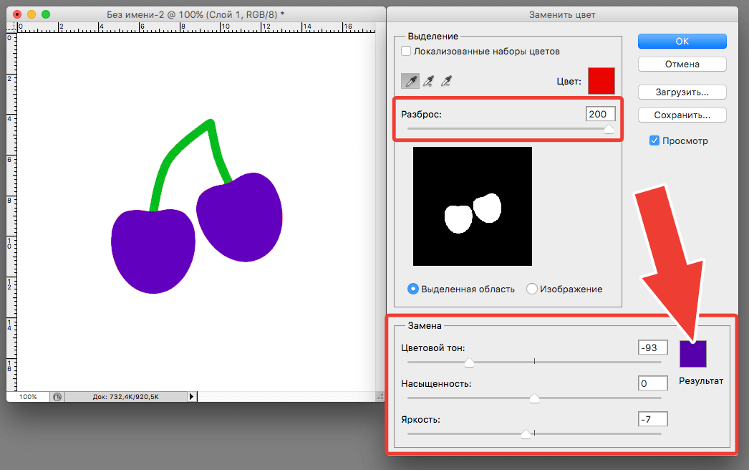
Task: Click the status bar preview icon
Action: click(57, 396)
